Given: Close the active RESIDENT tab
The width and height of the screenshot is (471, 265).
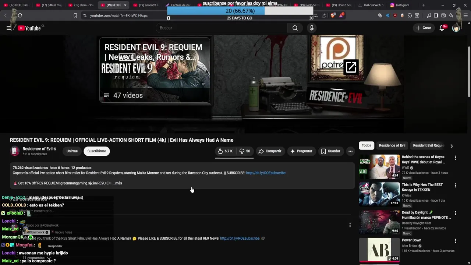Looking at the screenshot, I should coord(125,5).
